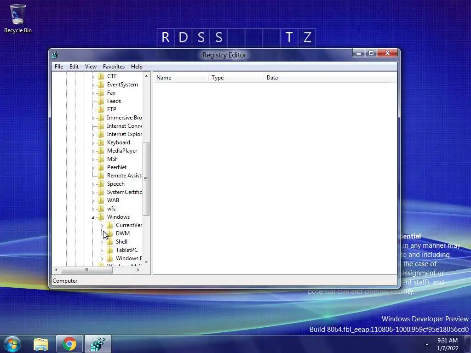
Task: Launch Google Chrome from the taskbar
Action: (69, 344)
